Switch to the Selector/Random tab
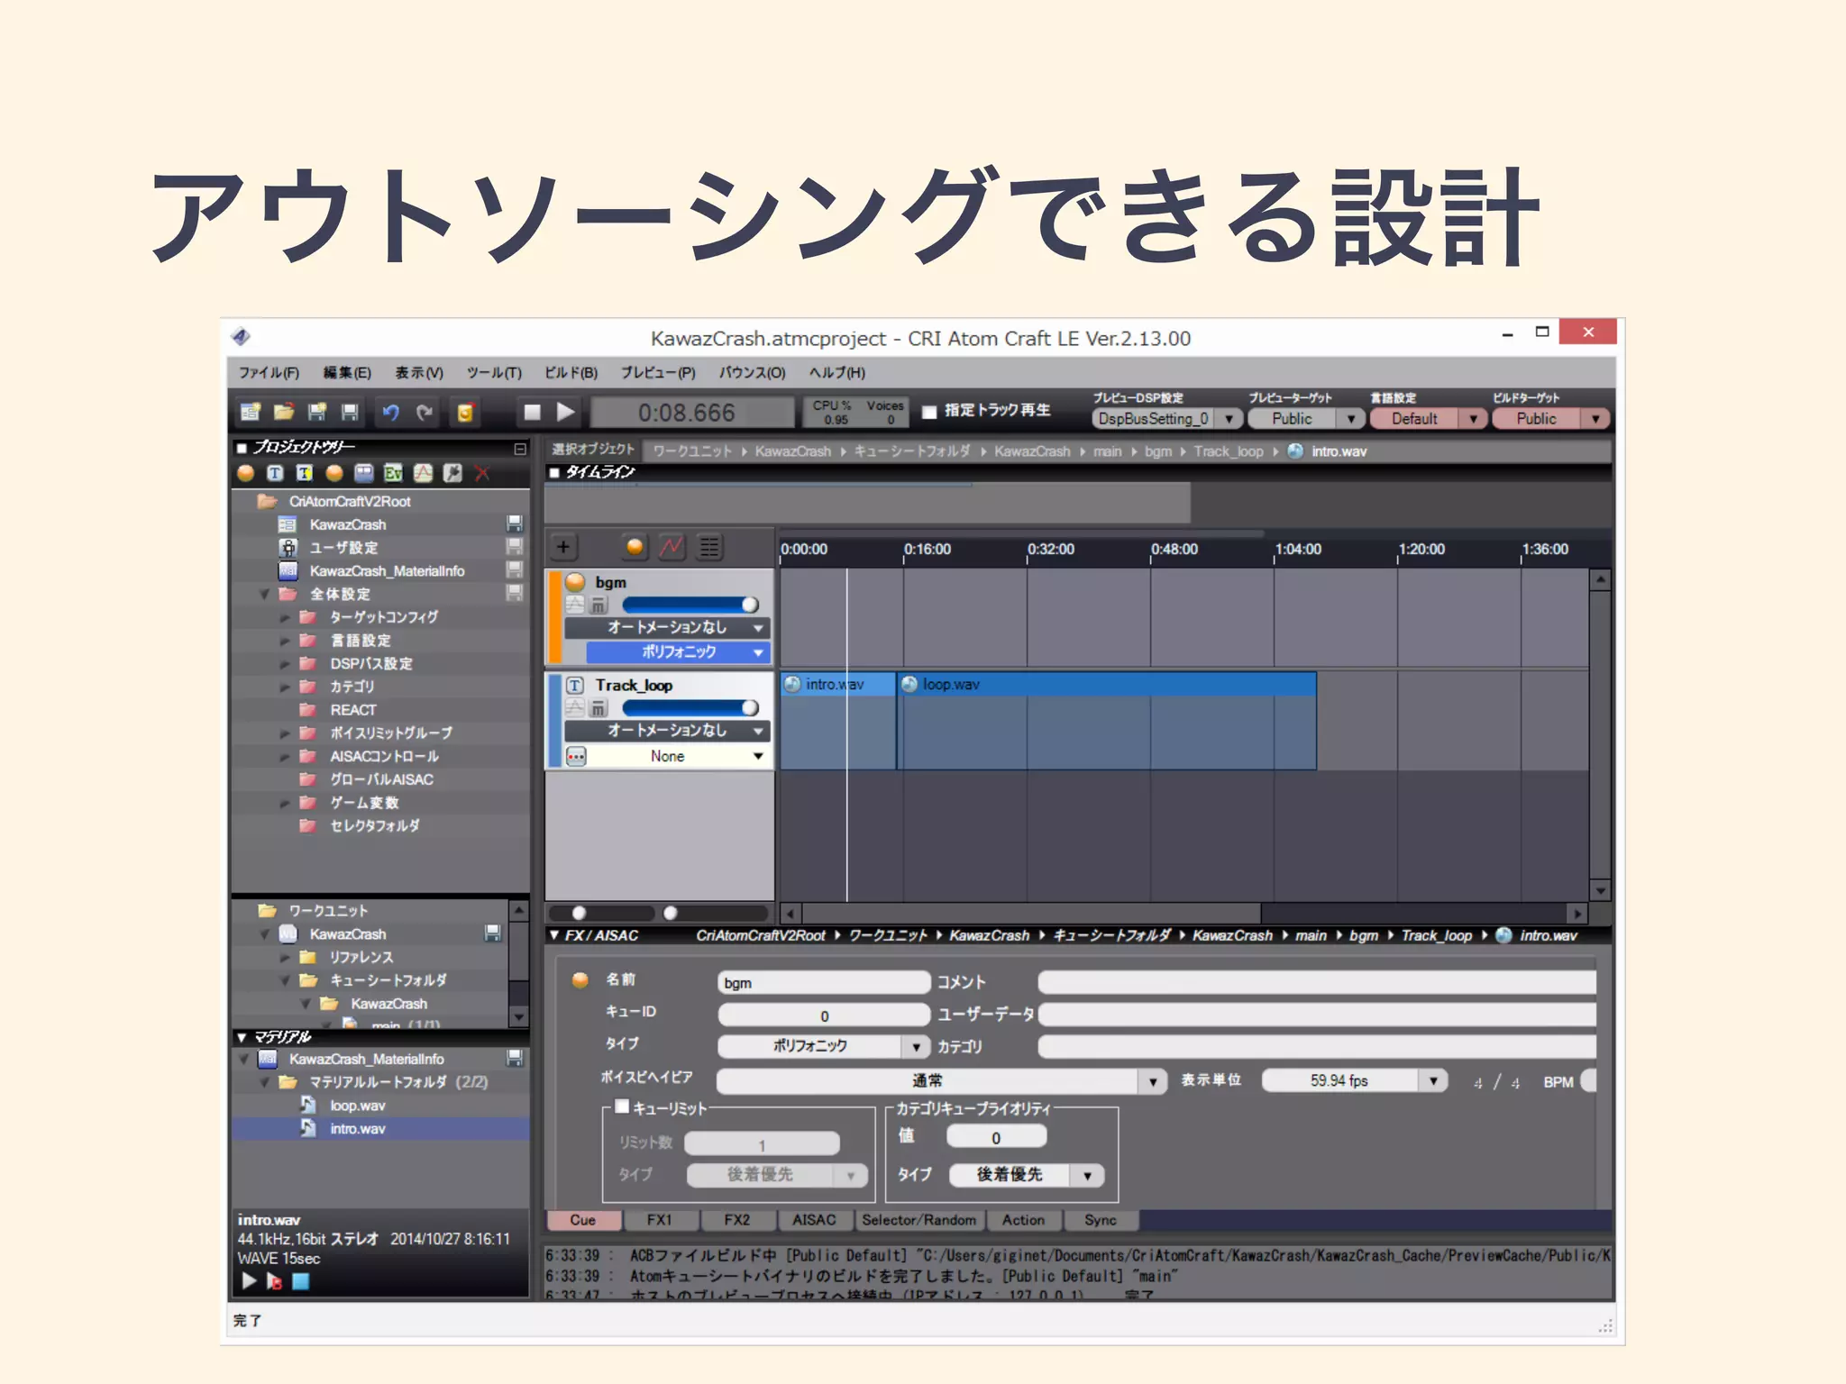Screen dimensions: 1846x1384 [918, 1220]
